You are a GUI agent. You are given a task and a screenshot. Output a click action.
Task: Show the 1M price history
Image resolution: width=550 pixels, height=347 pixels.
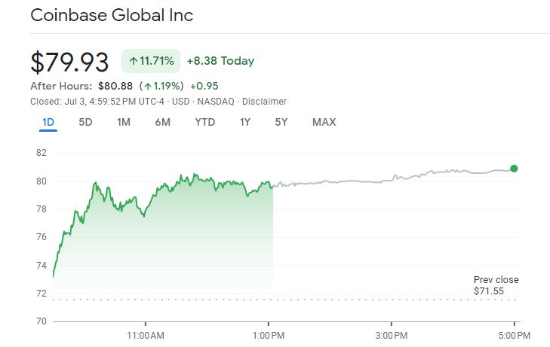pos(124,122)
